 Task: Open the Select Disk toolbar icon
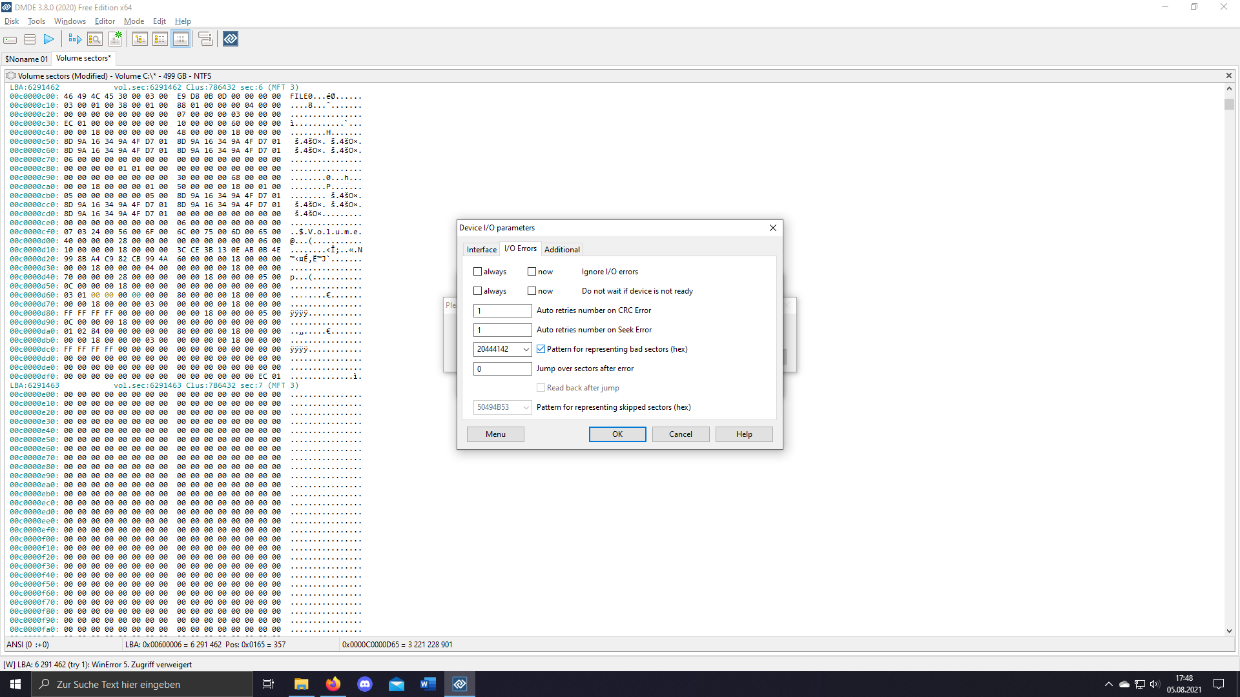tap(10, 39)
